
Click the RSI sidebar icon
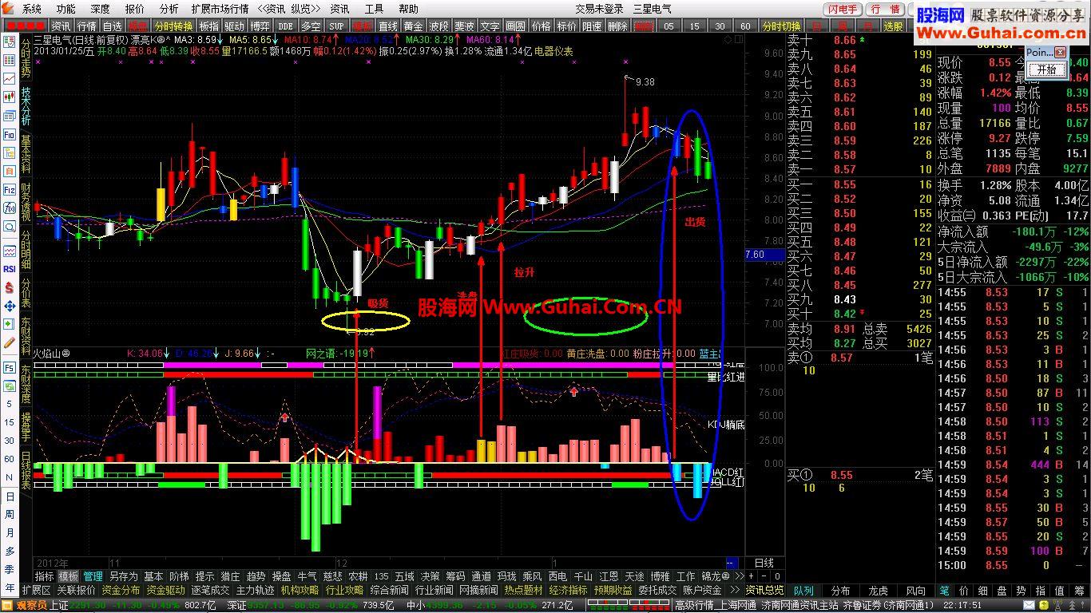10,269
